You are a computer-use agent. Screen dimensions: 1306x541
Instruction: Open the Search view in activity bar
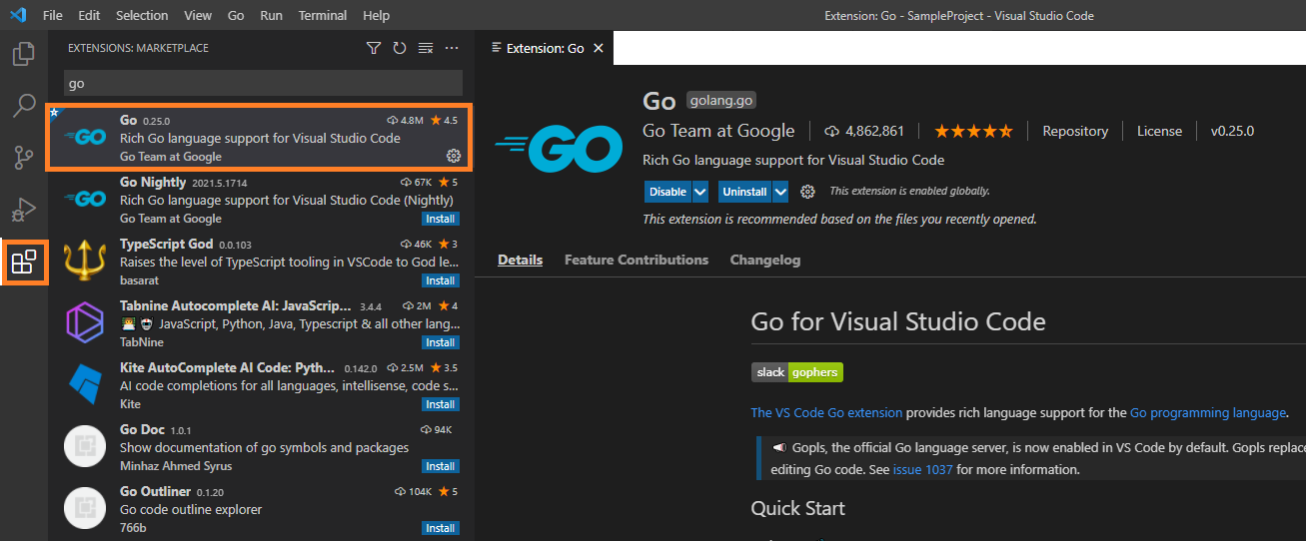24,105
